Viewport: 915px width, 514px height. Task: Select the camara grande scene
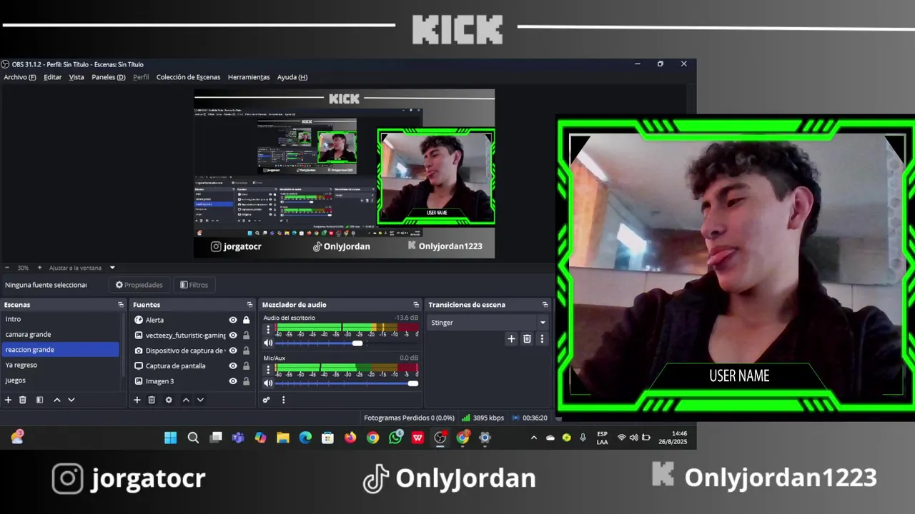pyautogui.click(x=61, y=334)
